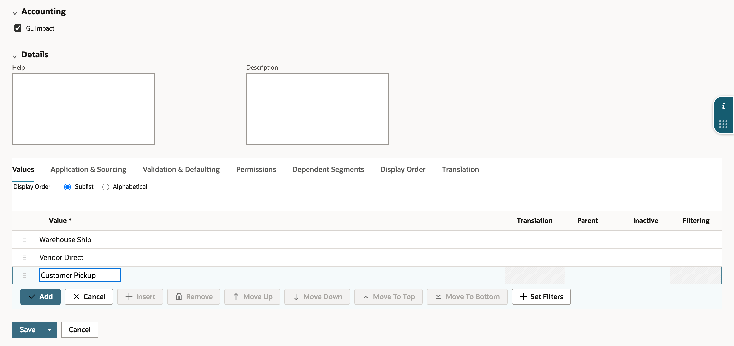Edit the Customer Pickup value field
Viewport: 734px width, 346px height.
tap(80, 276)
